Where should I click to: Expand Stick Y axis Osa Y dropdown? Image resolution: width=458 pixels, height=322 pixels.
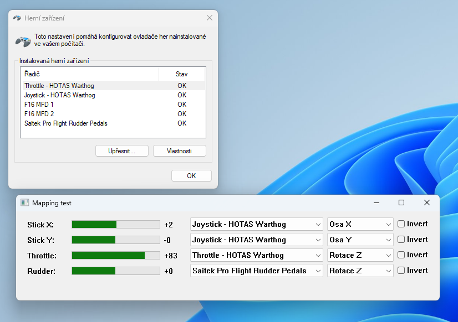coord(360,240)
